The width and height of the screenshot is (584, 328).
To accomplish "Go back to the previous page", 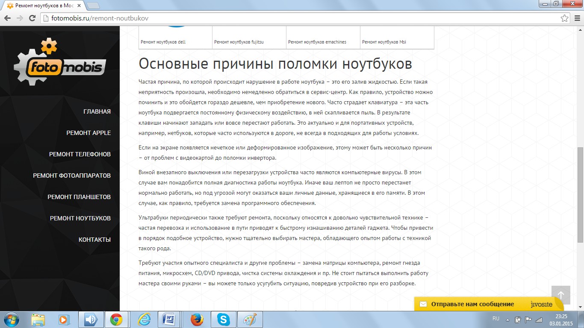I will click(7, 18).
